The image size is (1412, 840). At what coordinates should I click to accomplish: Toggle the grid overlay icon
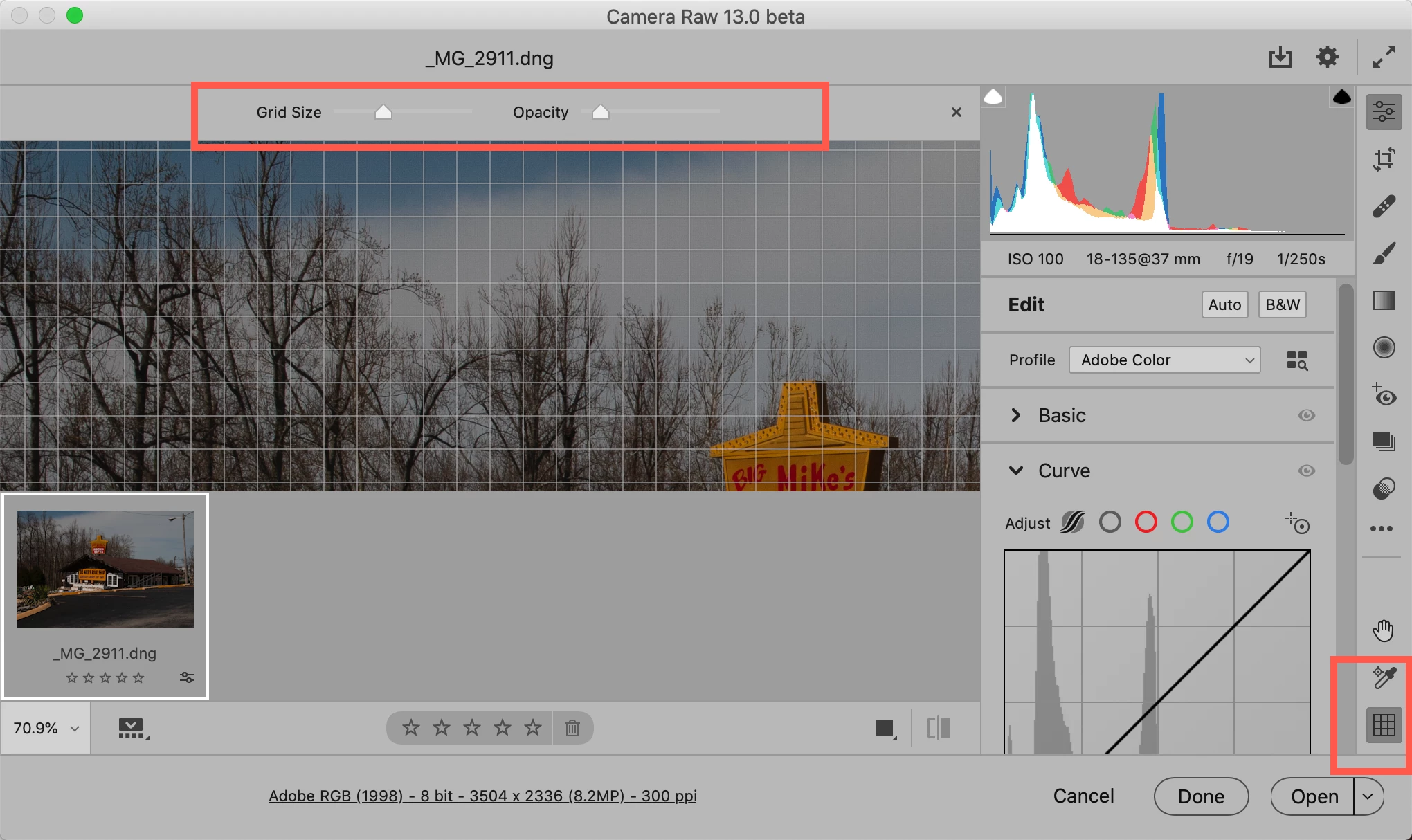click(x=1384, y=725)
